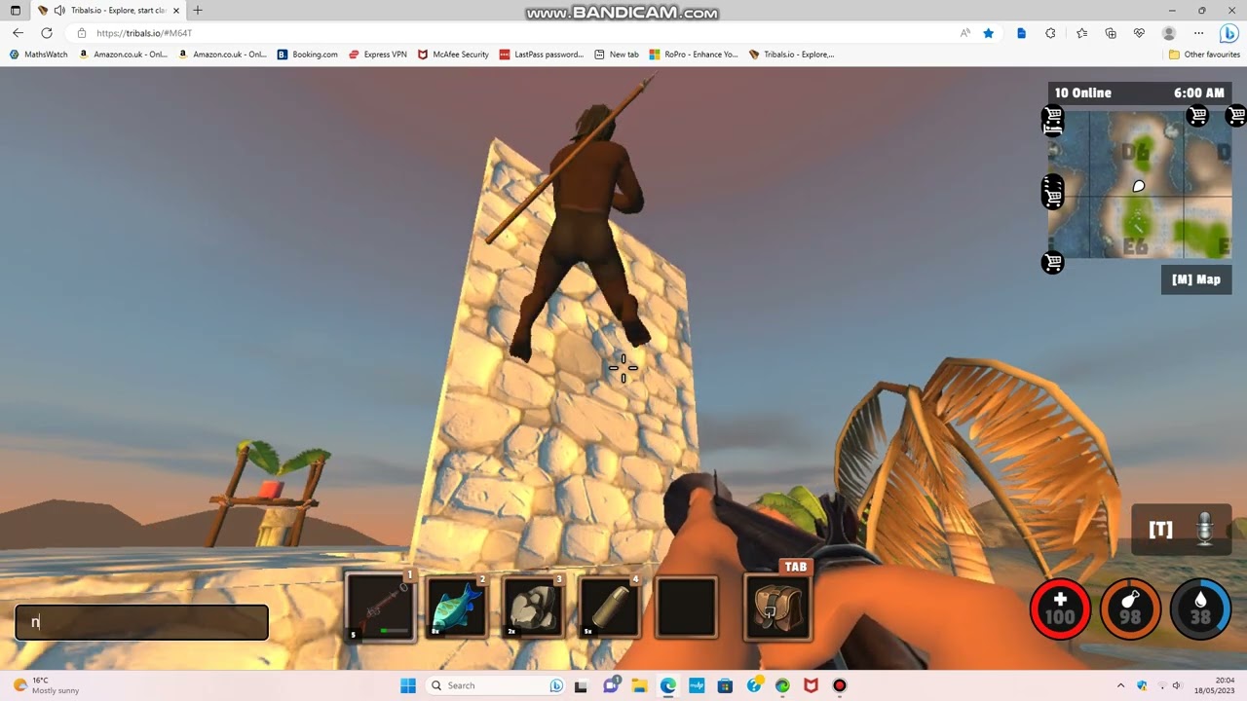The height and width of the screenshot is (701, 1247).
Task: Select the stone item in hotbar slot 3
Action: 533,609
